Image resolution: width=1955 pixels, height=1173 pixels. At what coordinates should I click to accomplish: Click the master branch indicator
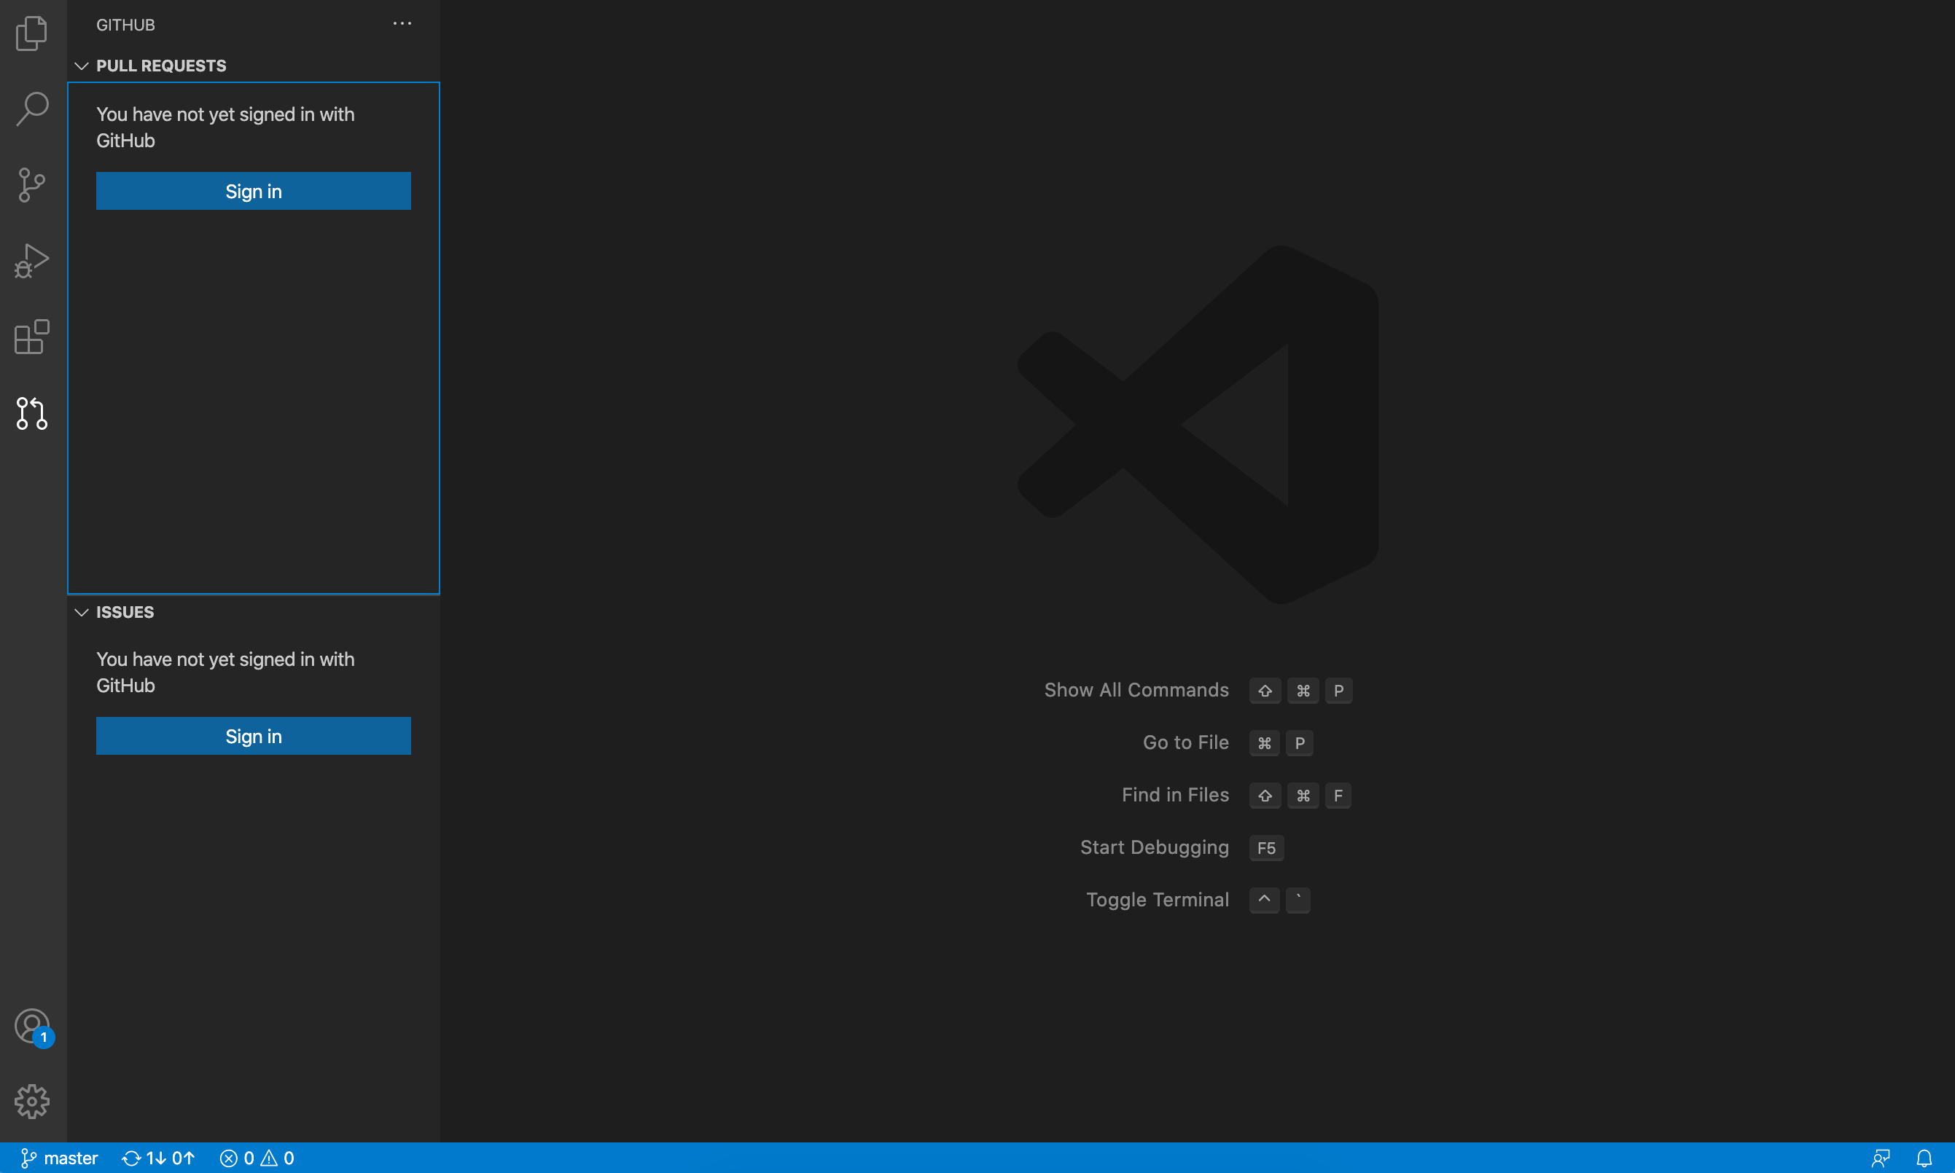(x=59, y=1158)
